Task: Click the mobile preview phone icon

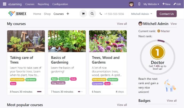Action: pyautogui.click(x=139, y=4)
